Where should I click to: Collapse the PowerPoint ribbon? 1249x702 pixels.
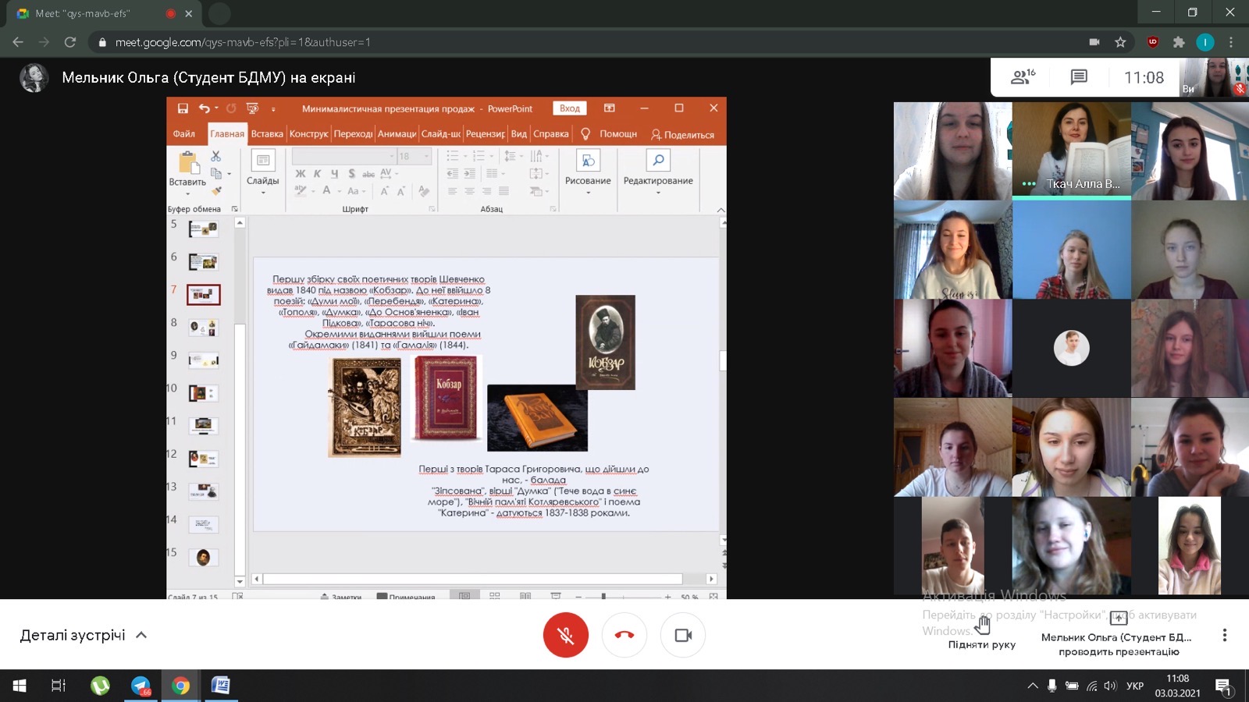(x=721, y=209)
